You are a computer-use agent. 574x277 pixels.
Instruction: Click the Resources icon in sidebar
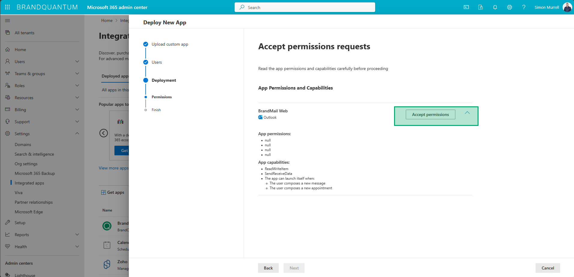tap(8, 97)
